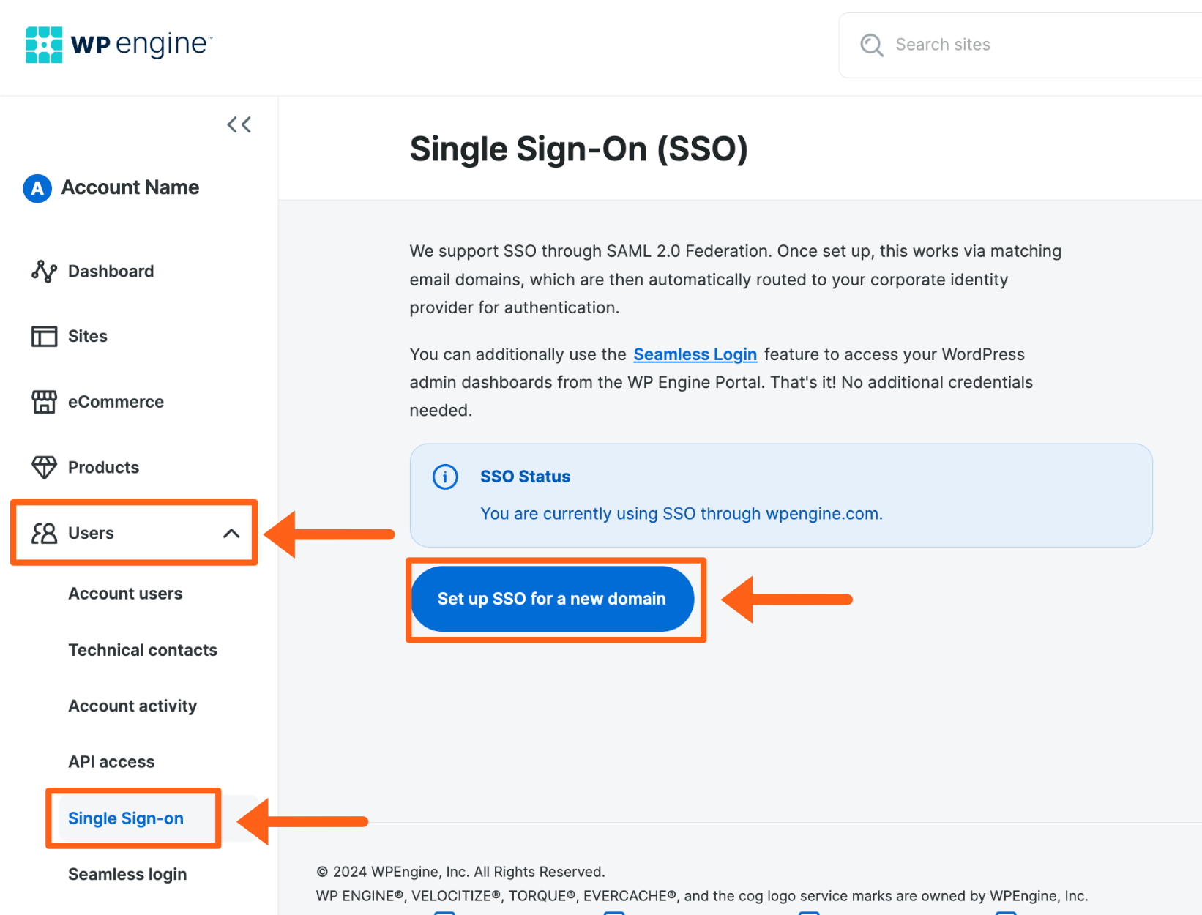This screenshot has height=915, width=1202.
Task: Click the eCommerce storefront icon
Action: pyautogui.click(x=45, y=401)
